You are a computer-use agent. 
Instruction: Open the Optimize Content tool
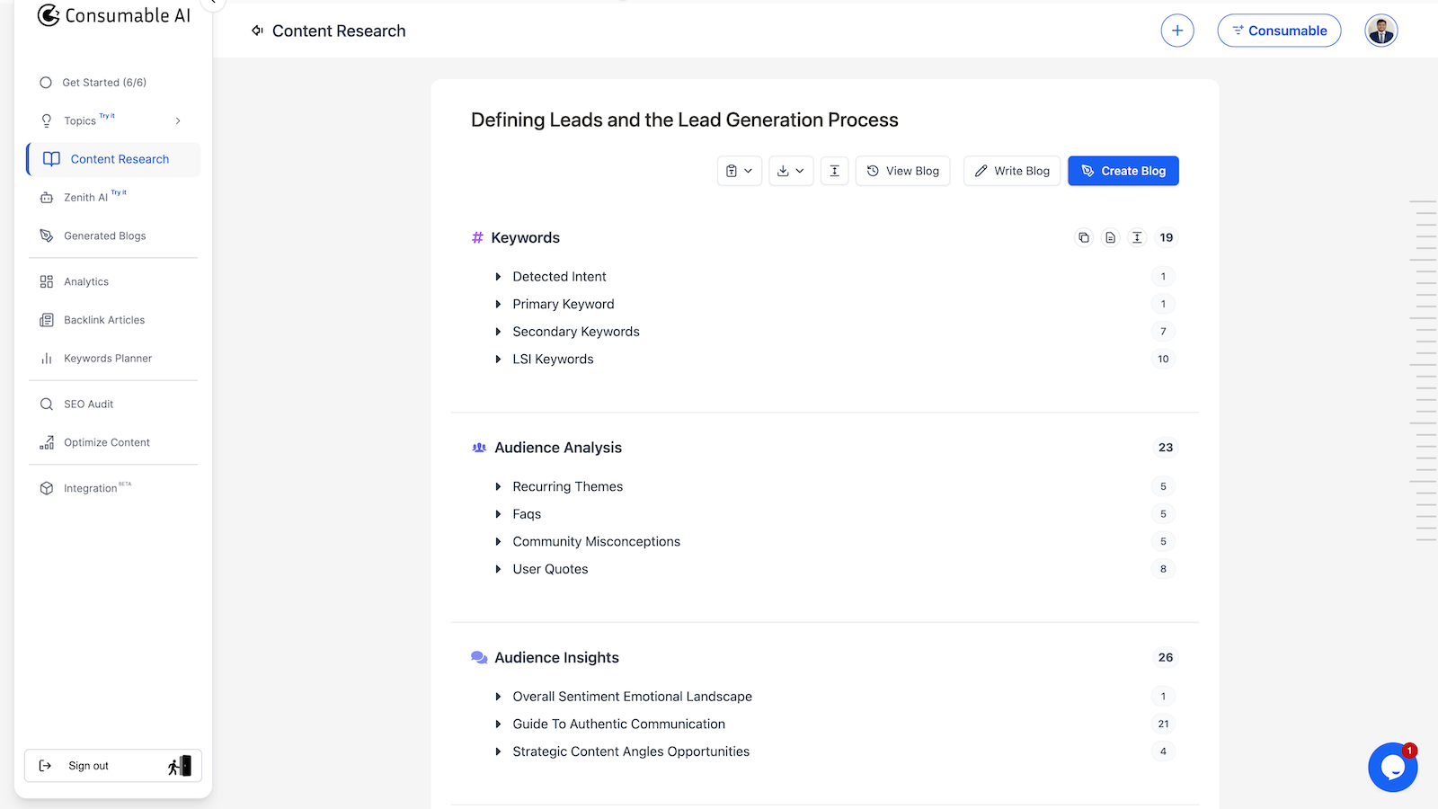click(x=107, y=442)
